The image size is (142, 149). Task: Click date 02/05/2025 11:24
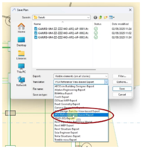click(x=122, y=29)
